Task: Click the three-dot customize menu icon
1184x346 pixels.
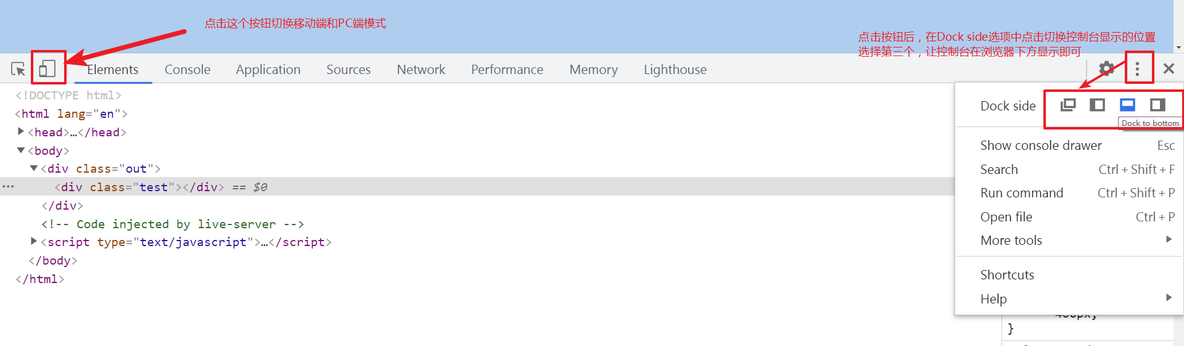Action: 1138,68
